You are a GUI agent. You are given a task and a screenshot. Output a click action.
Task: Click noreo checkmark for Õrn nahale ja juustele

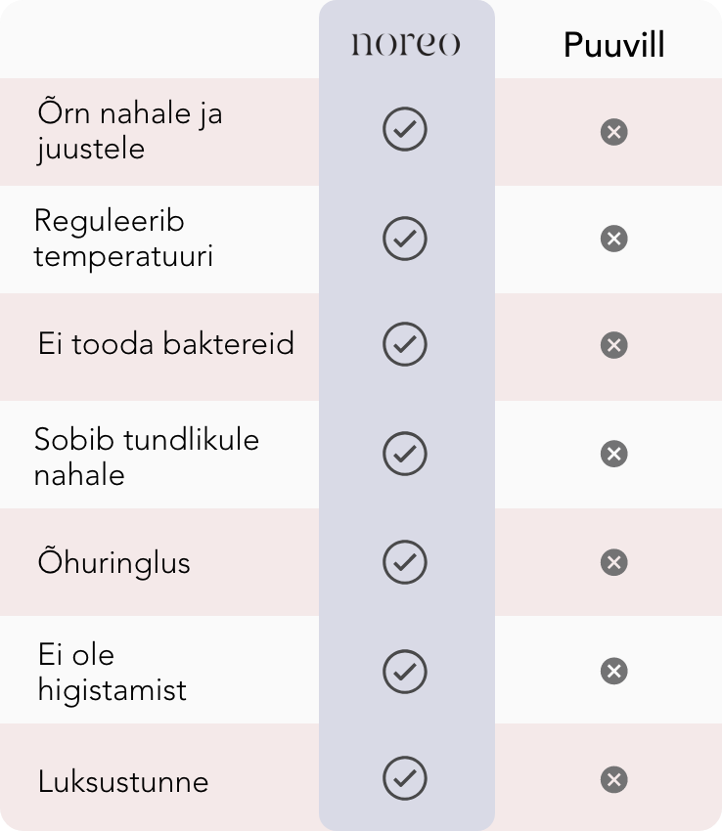pyautogui.click(x=405, y=130)
